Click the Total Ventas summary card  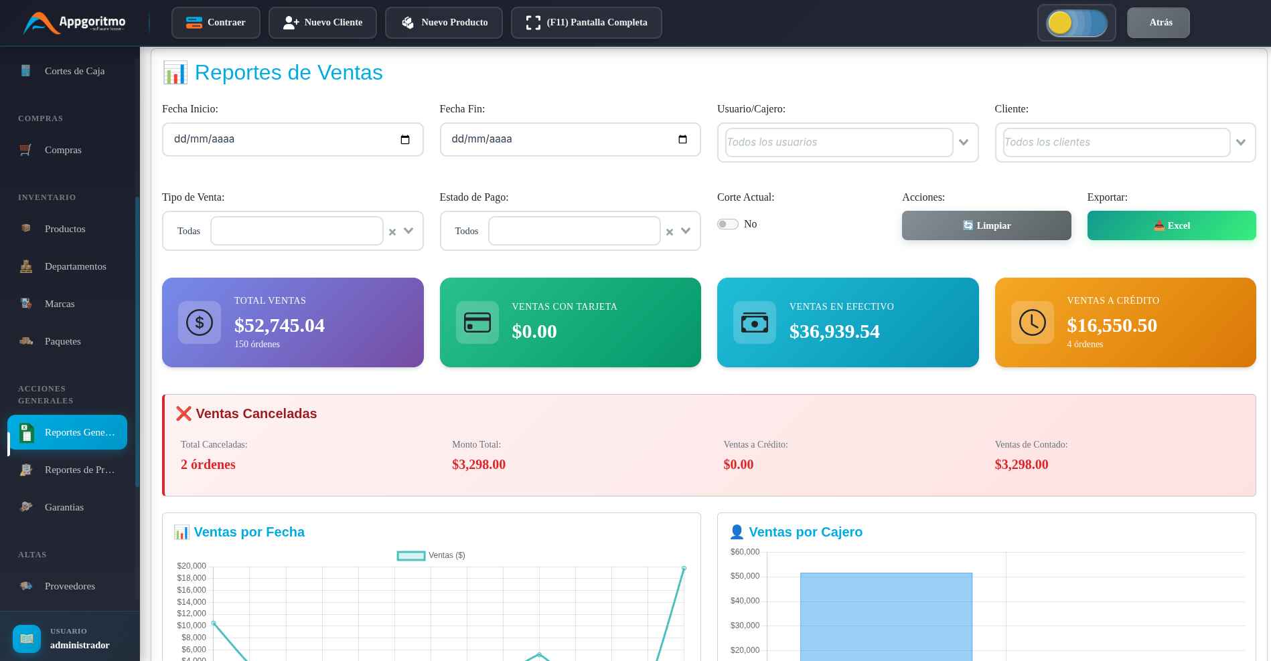pos(293,322)
